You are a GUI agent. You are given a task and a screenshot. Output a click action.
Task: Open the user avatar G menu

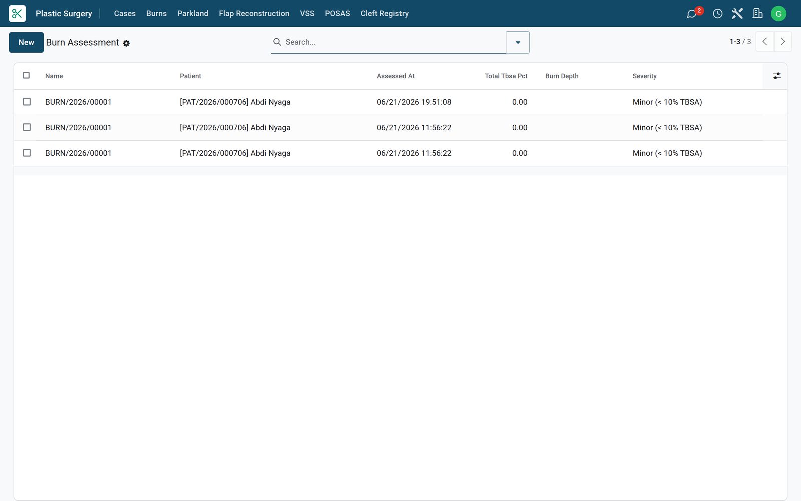778,14
